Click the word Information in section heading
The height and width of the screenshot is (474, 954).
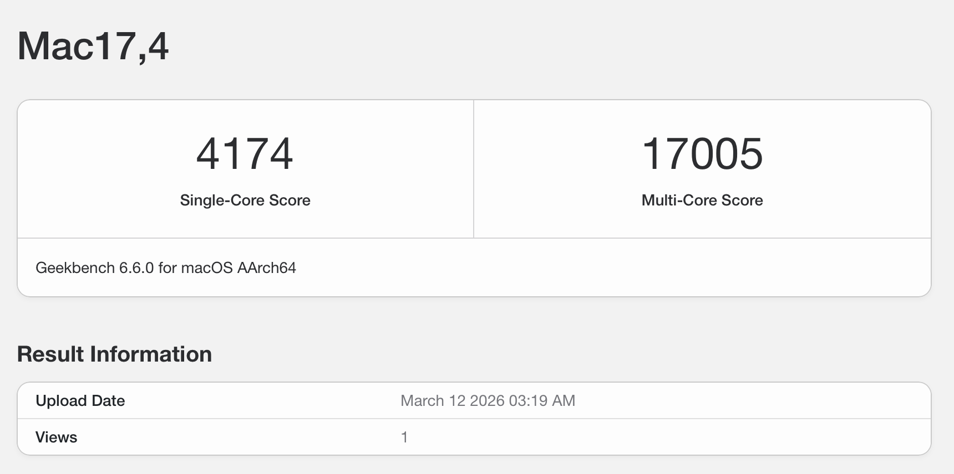[151, 354]
